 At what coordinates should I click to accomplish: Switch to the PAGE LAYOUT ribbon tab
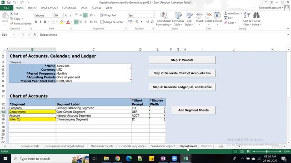(x=50, y=8)
